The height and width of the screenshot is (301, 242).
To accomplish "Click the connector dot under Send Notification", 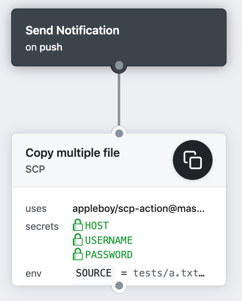I will [x=119, y=66].
